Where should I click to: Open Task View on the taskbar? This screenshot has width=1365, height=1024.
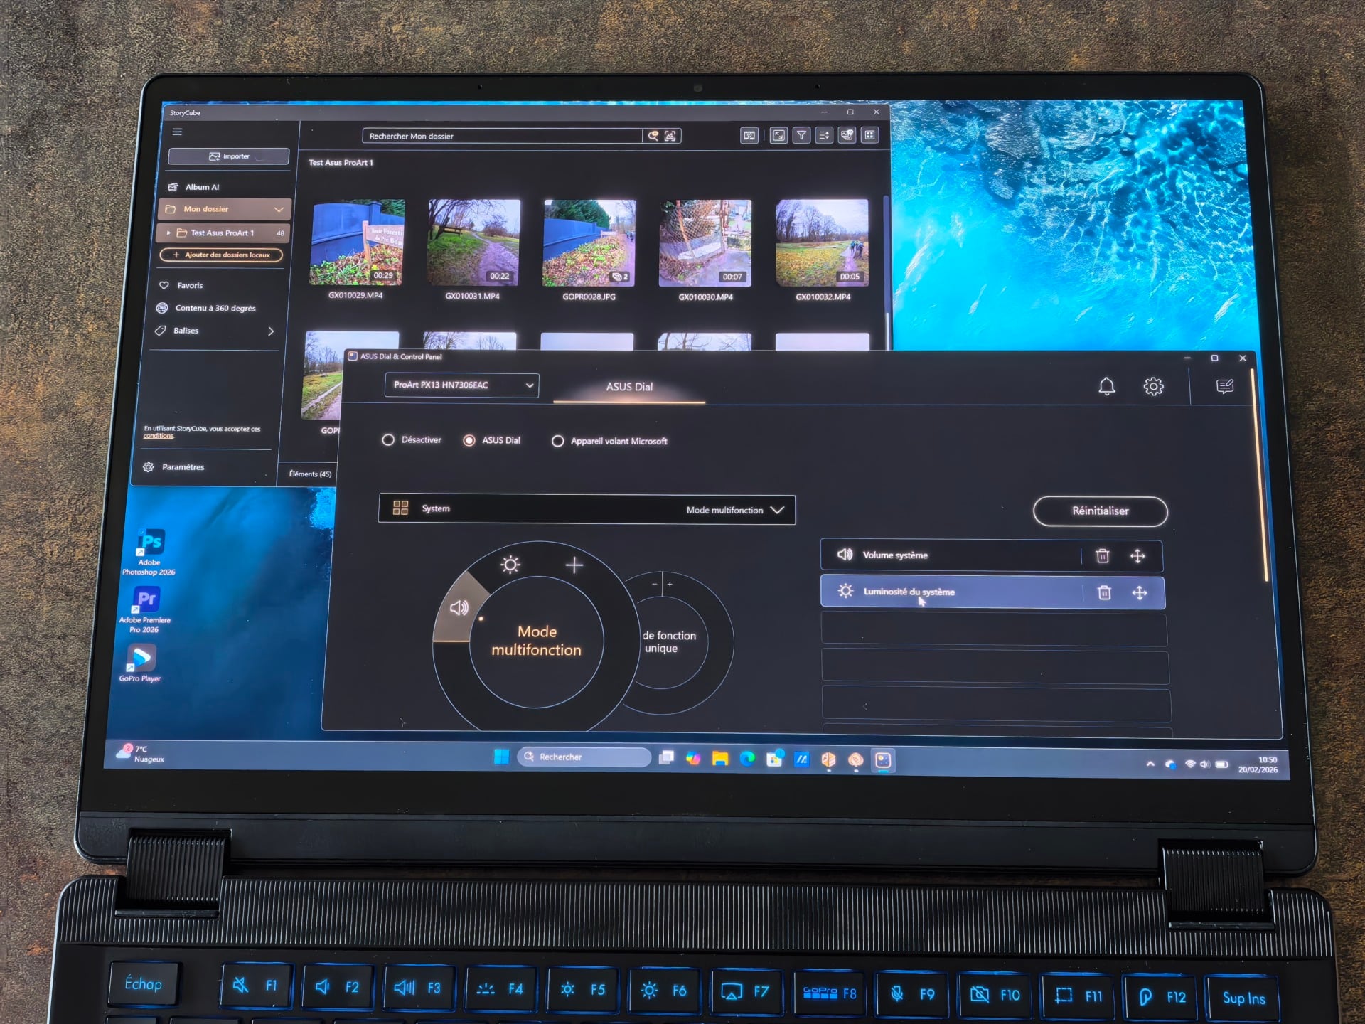click(666, 757)
